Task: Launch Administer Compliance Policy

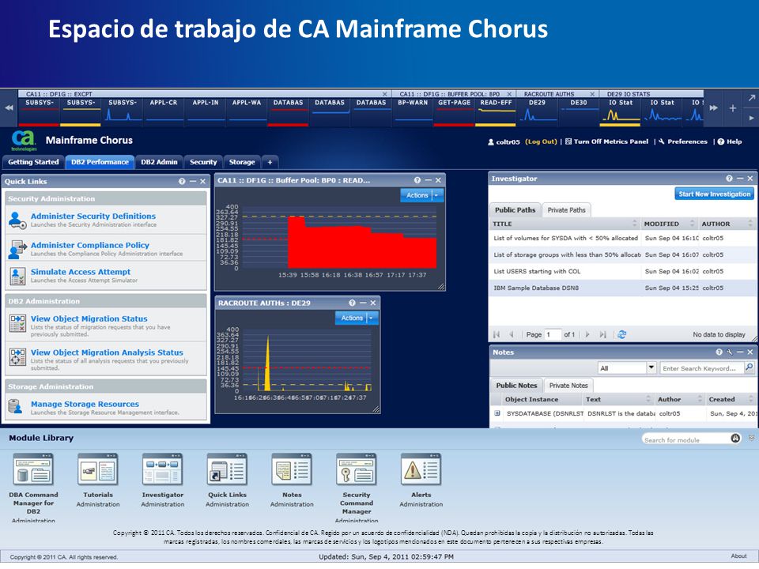Action: (x=90, y=245)
